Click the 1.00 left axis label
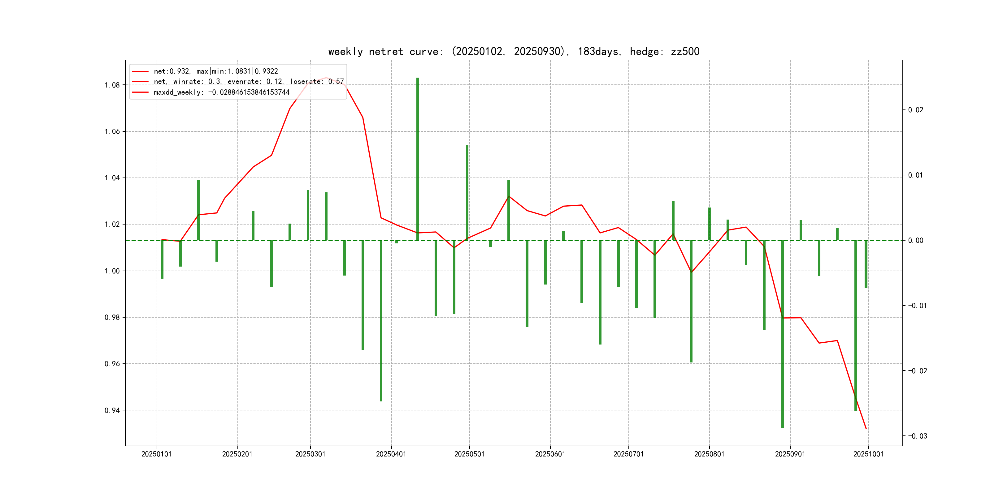Screen dimensions: 1003x501 click(112, 271)
